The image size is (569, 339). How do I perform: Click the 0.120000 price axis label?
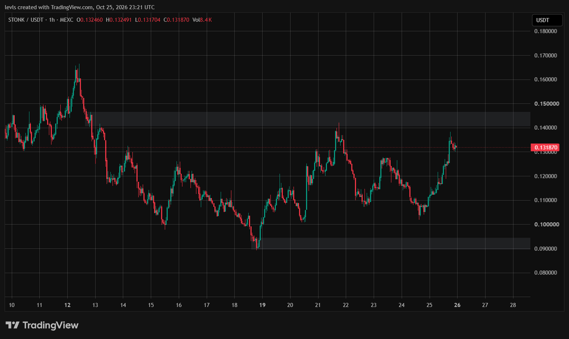click(545, 177)
